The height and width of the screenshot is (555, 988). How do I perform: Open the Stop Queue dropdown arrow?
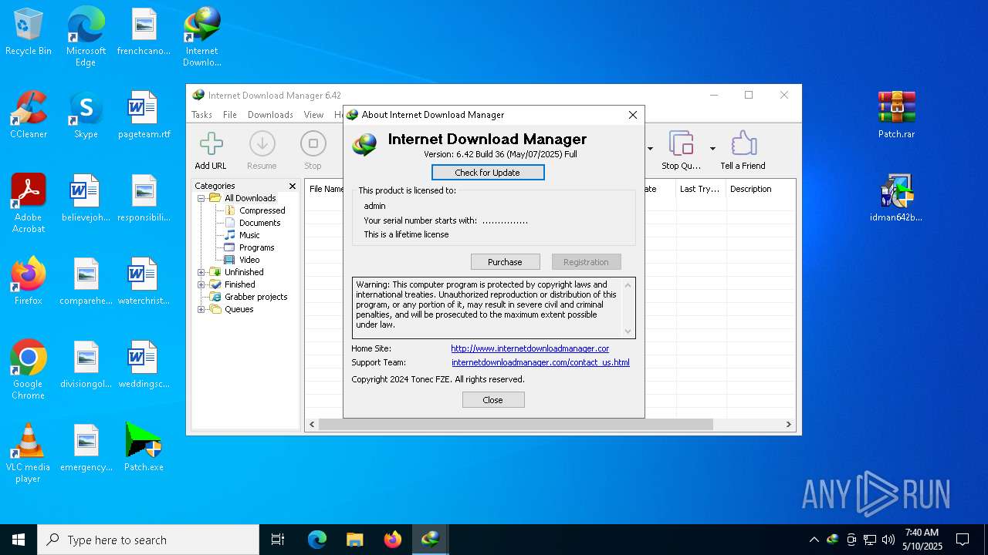(712, 149)
